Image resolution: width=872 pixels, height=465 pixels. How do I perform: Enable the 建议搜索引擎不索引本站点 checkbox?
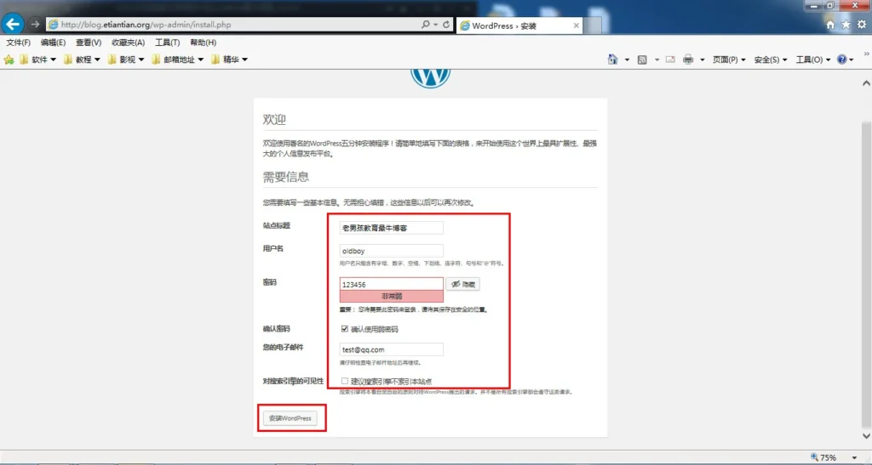pos(344,381)
